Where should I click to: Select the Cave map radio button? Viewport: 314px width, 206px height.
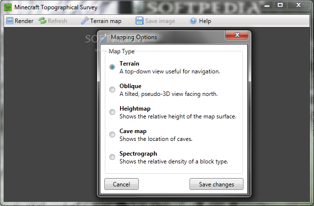(x=112, y=135)
